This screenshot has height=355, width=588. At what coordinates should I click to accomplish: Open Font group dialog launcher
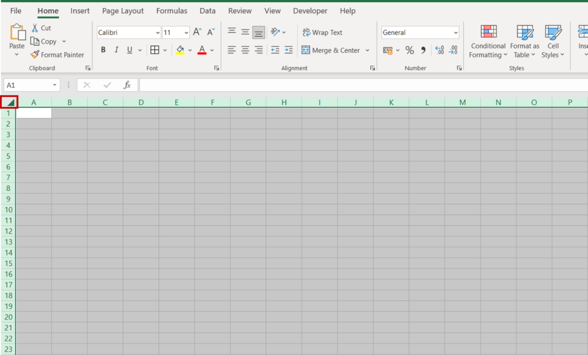click(216, 68)
